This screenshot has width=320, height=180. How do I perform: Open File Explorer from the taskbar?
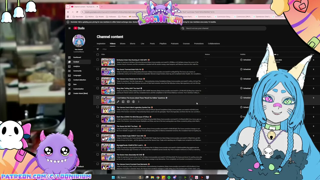click(x=152, y=177)
